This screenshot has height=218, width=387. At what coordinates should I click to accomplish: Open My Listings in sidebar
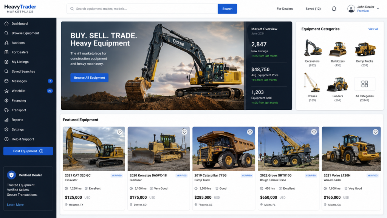point(28,62)
